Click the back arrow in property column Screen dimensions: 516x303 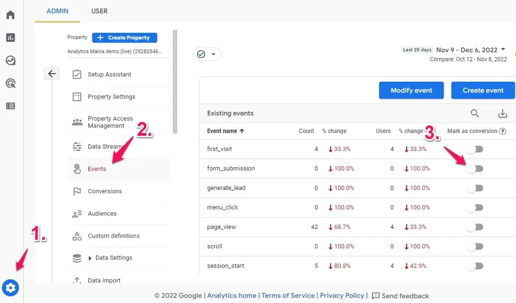(52, 74)
